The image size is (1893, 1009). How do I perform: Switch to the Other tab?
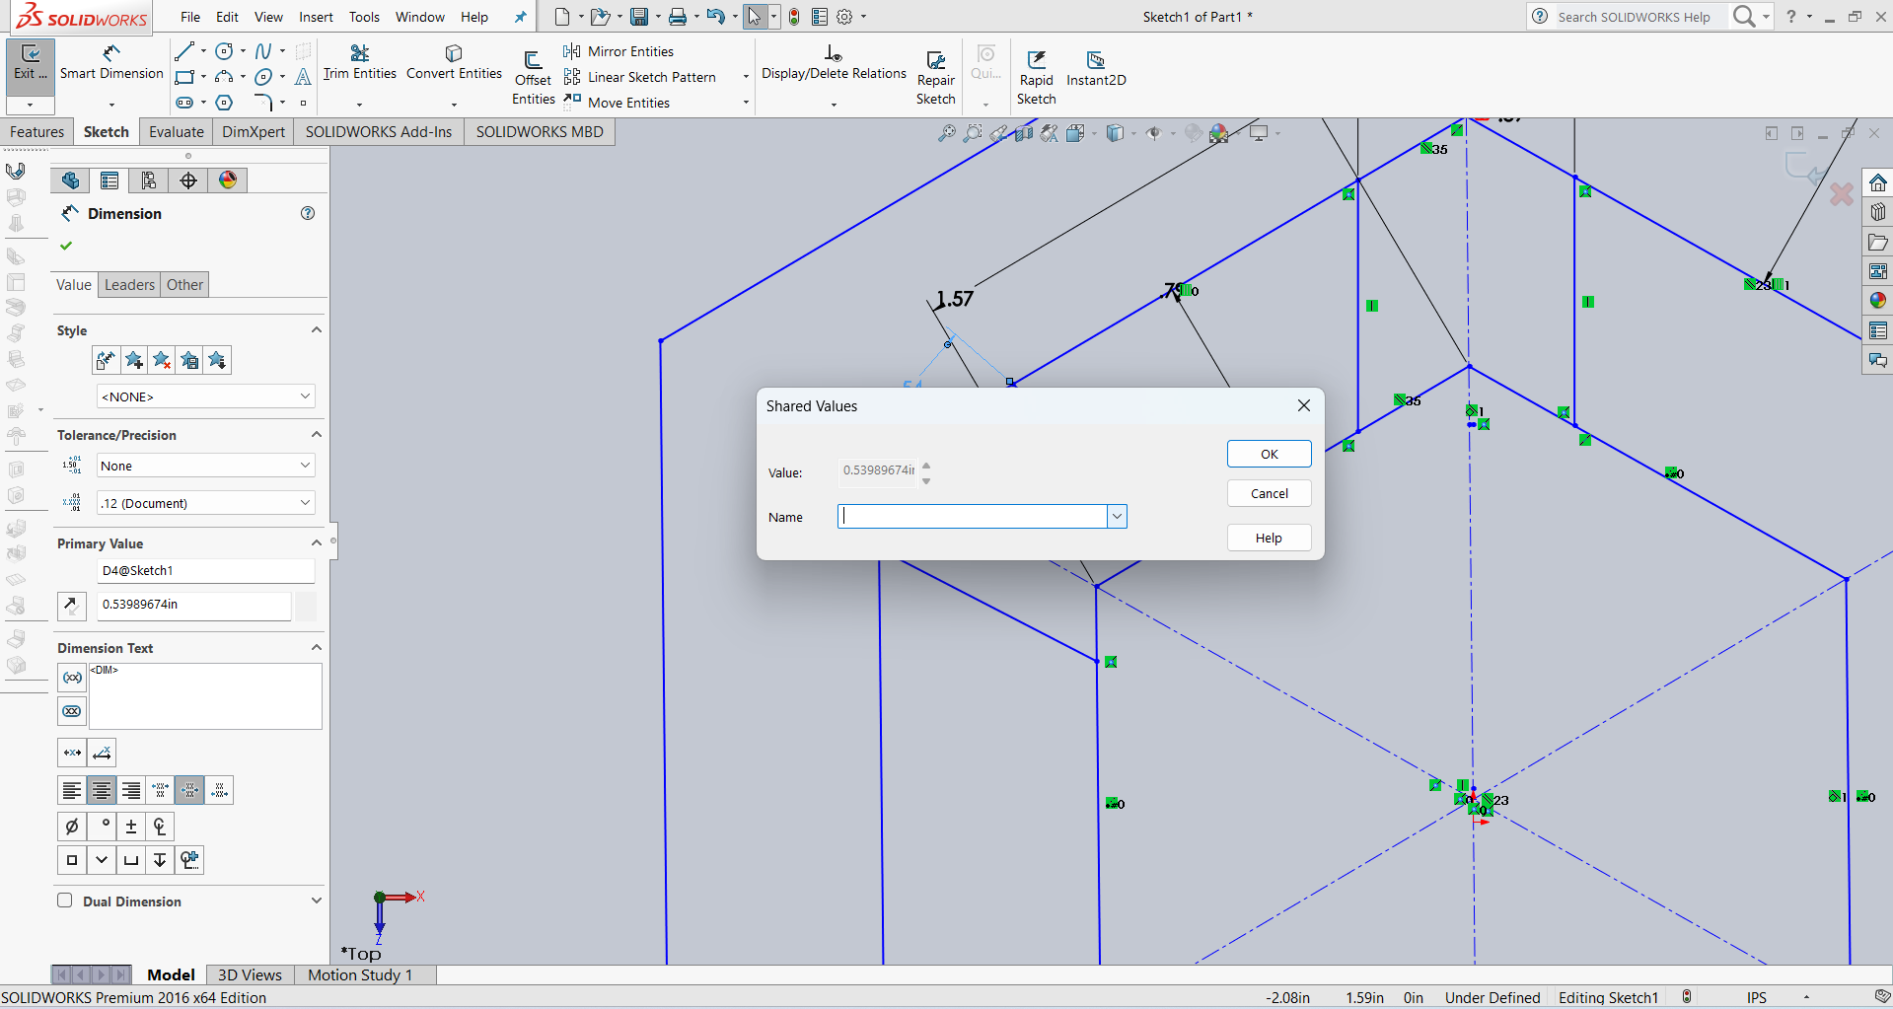pyautogui.click(x=184, y=285)
